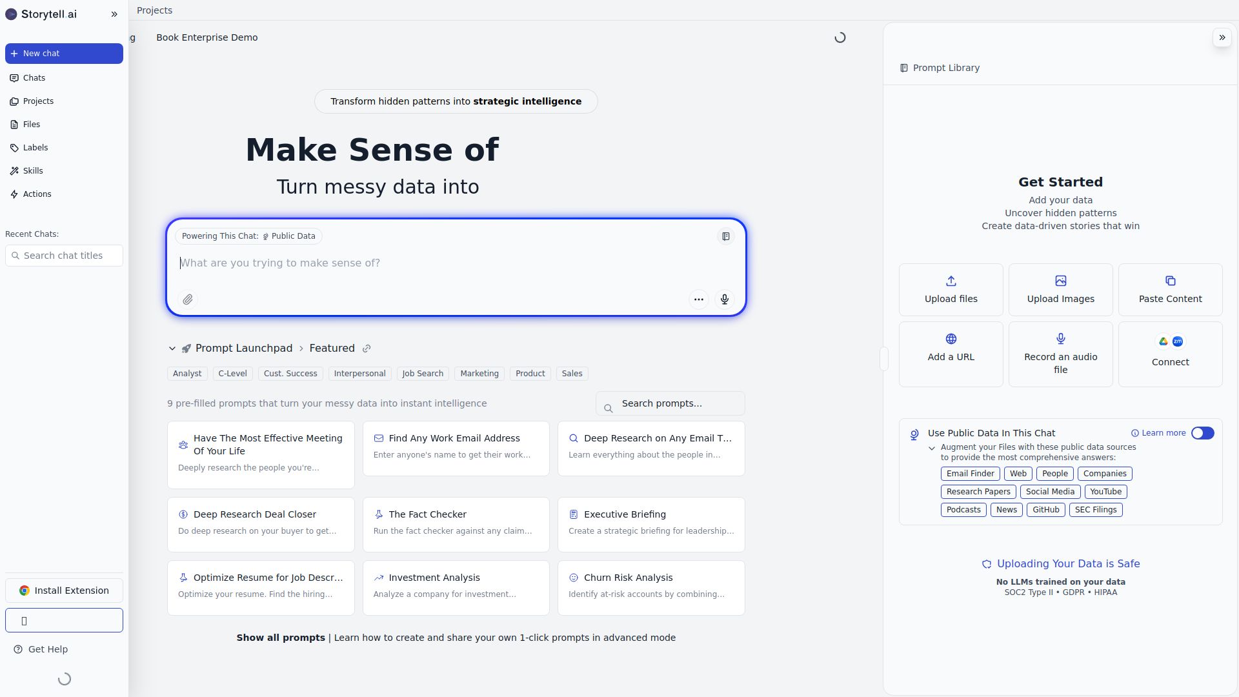
Task: Collapse the Prompt Launchpad section
Action: click(172, 348)
